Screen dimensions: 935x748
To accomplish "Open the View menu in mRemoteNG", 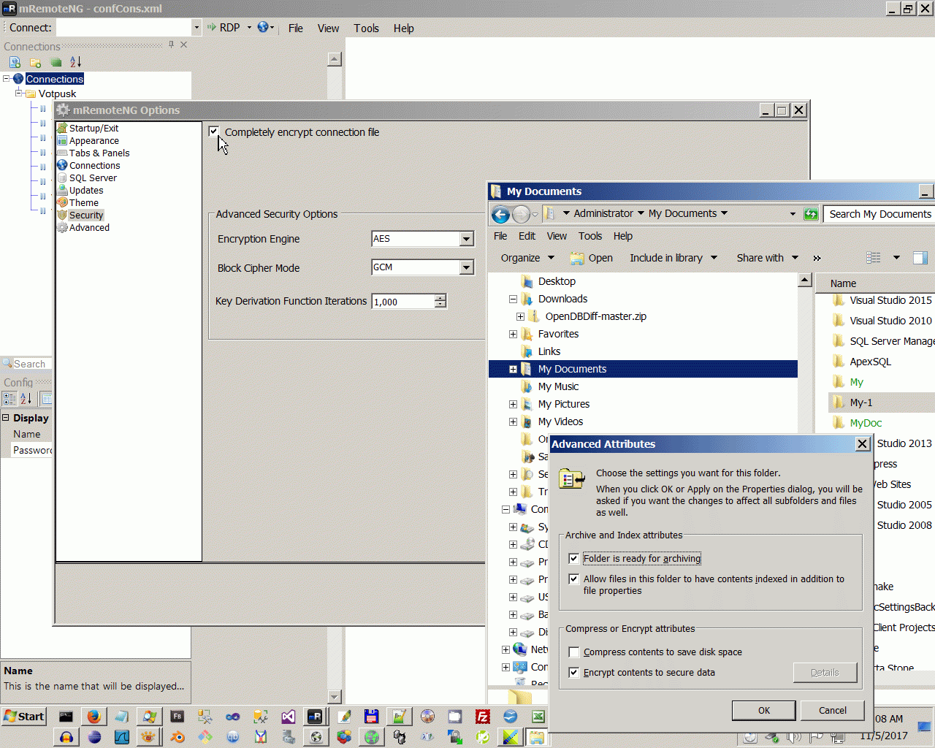I will click(328, 28).
